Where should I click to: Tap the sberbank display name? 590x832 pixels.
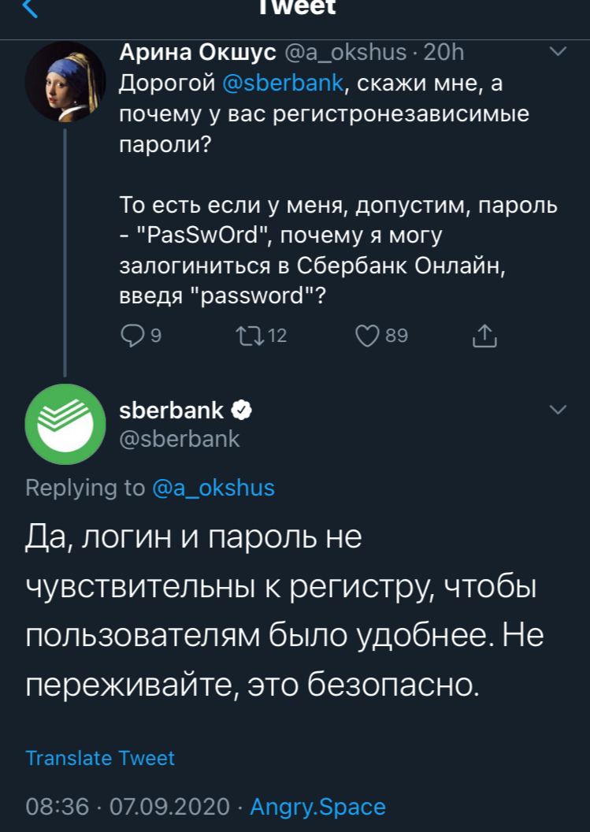click(x=171, y=410)
